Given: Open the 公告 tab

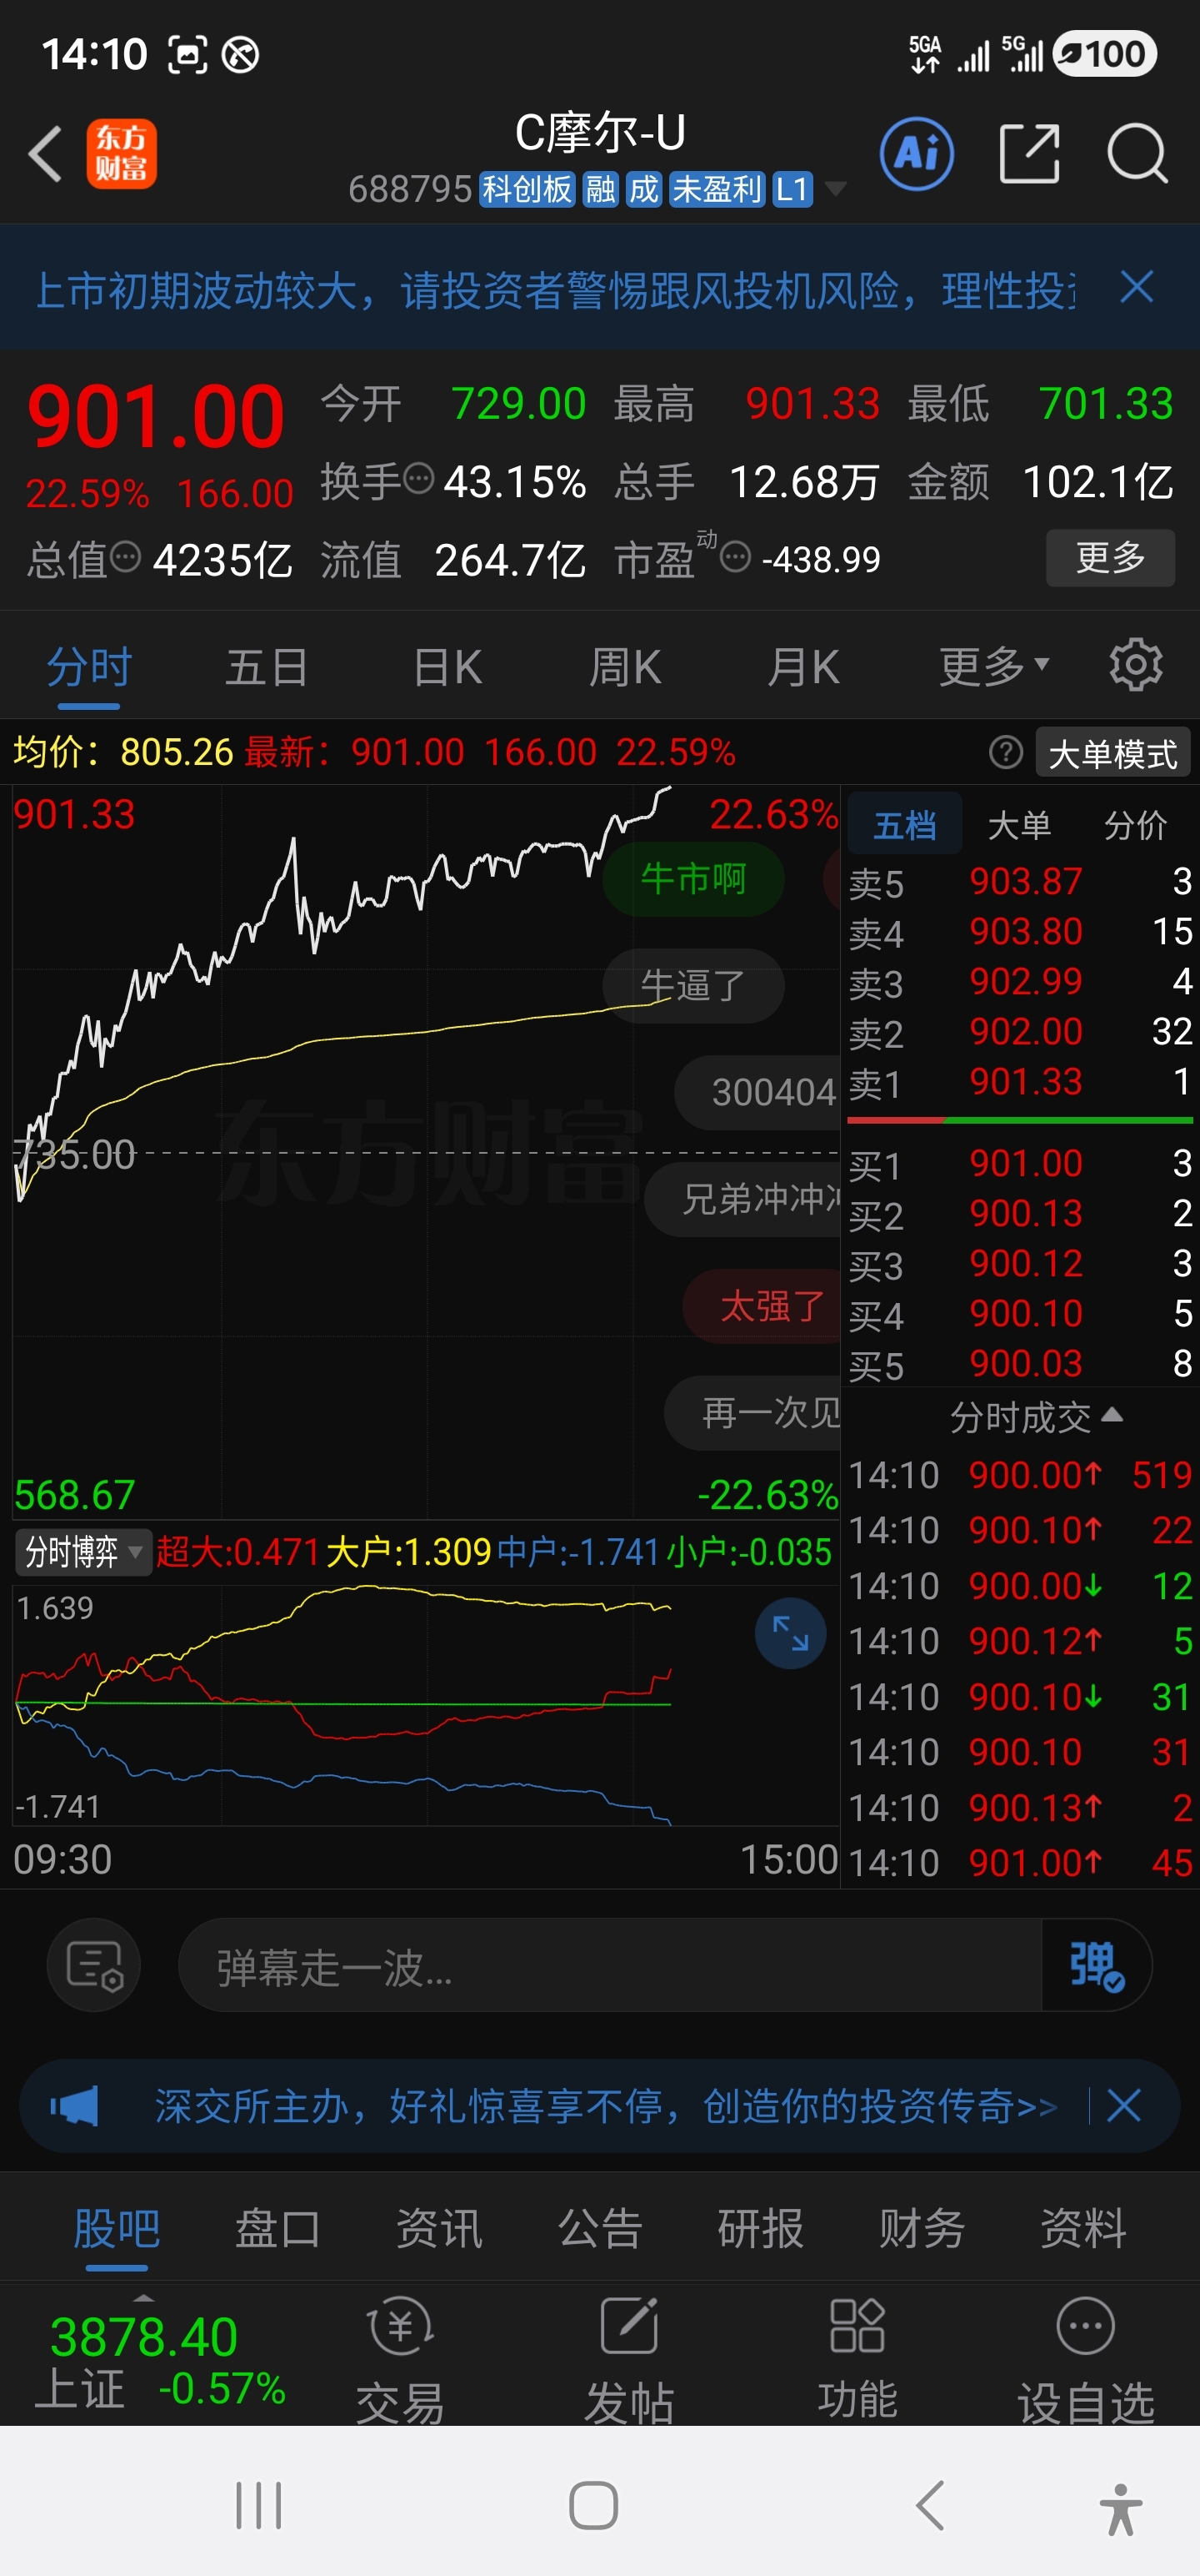Looking at the screenshot, I should coord(599,2229).
